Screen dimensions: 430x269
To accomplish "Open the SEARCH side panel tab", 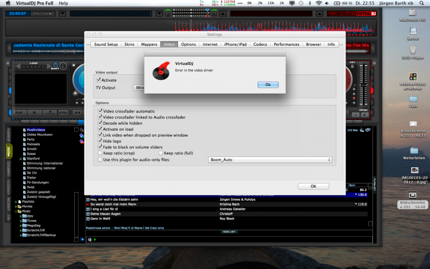I will pos(9,135).
